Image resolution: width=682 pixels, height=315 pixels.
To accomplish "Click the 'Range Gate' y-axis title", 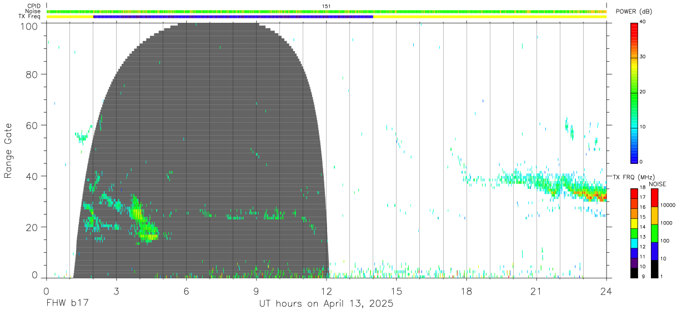I will (x=8, y=151).
